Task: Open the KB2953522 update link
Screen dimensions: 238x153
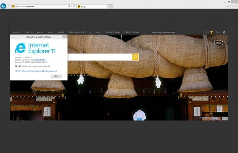Action: pos(41,59)
